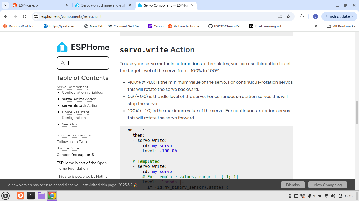Screen dimensions: 359x201
Task: Open the Yahoo bookmark
Action: pyautogui.click(x=156, y=26)
